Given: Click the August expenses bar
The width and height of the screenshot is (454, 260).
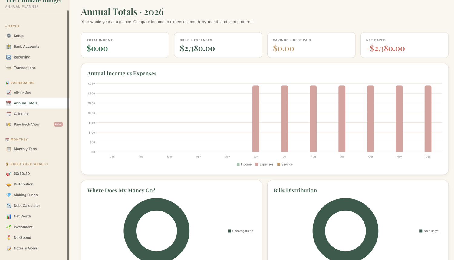Looking at the screenshot, I should [313, 119].
